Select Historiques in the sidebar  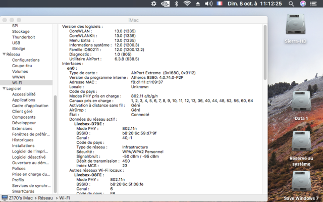click(23, 140)
